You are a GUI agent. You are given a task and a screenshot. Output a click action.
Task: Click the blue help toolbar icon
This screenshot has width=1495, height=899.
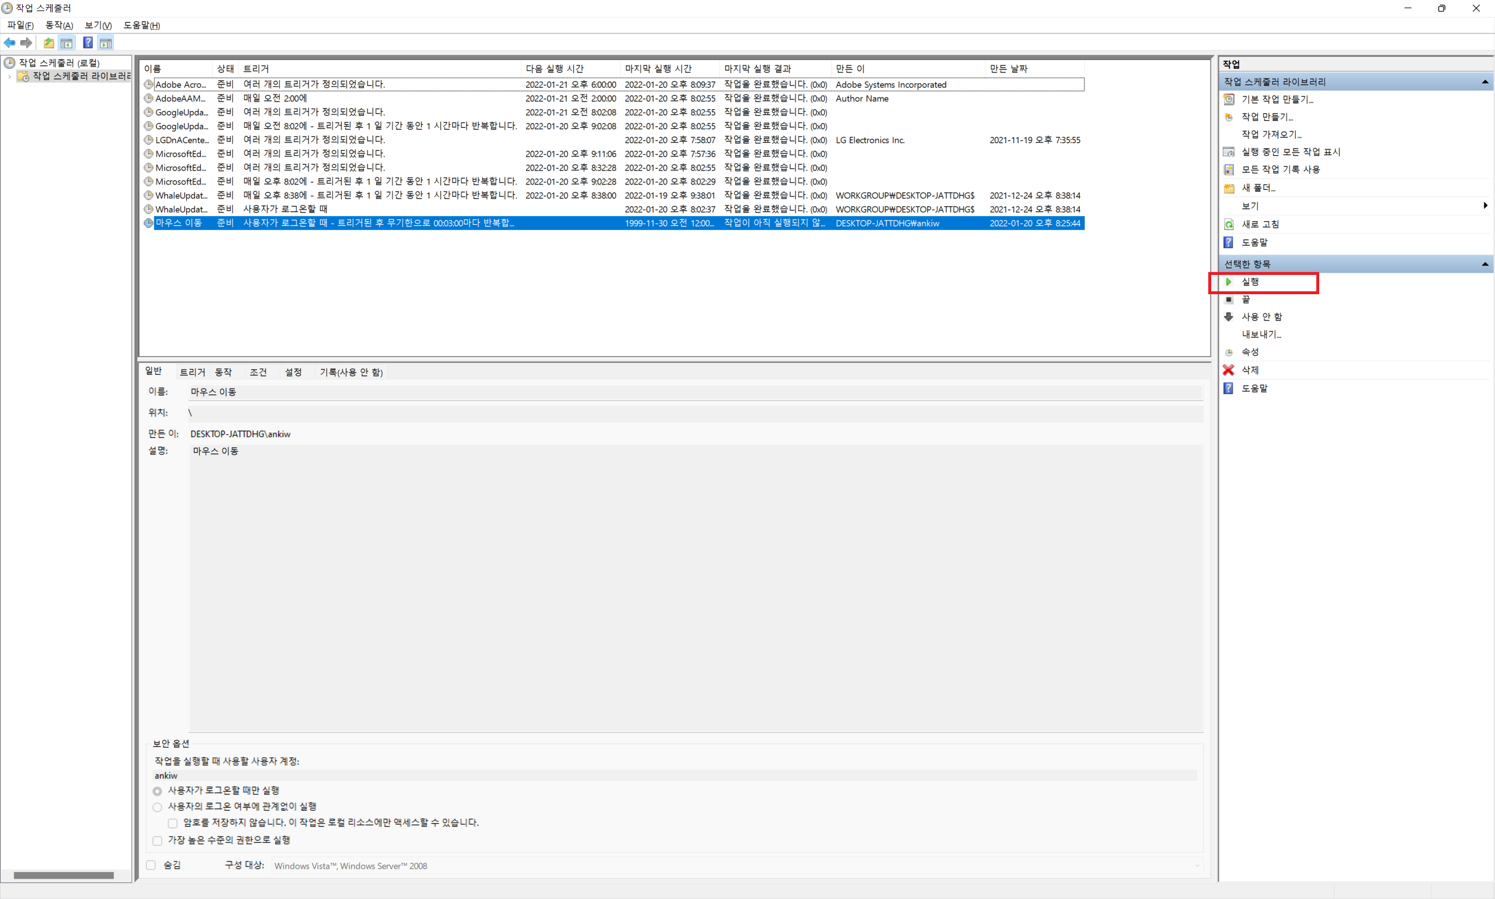click(88, 43)
